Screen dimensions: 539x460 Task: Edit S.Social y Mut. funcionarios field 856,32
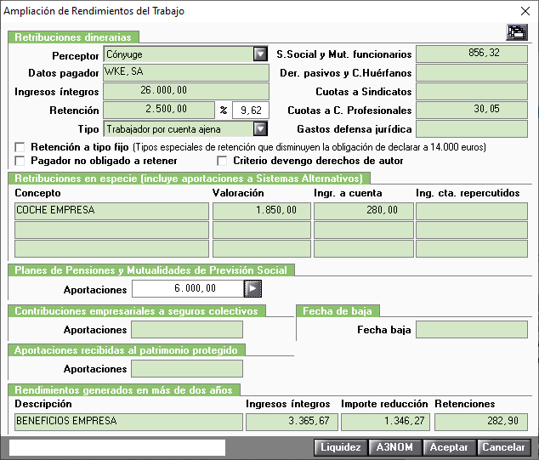point(472,54)
